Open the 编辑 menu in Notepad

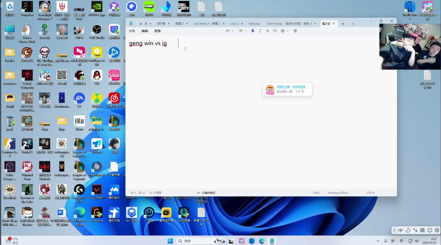click(x=145, y=31)
